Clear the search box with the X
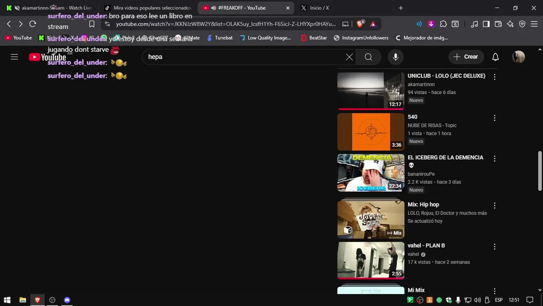Screen dimensions: 543x306 point(349,57)
